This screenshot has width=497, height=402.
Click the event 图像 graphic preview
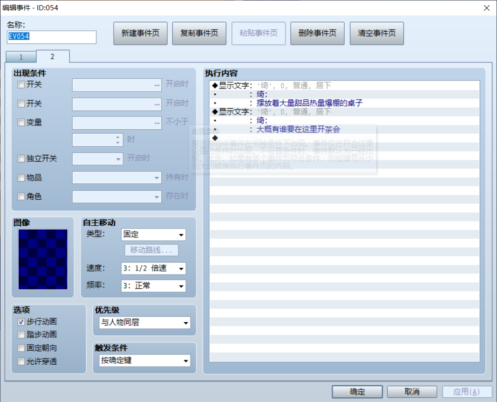click(43, 259)
